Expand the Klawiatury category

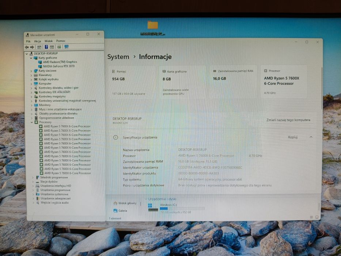pyautogui.click(x=31, y=75)
